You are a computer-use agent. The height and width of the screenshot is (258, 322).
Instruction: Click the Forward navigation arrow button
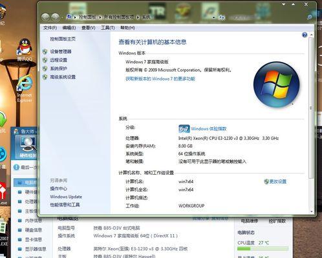pos(56,17)
